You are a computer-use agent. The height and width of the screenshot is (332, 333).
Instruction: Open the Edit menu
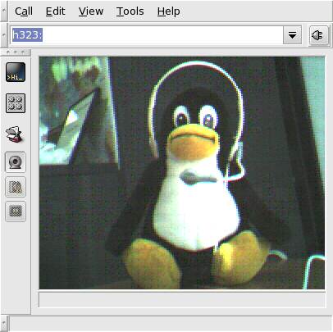pos(55,11)
